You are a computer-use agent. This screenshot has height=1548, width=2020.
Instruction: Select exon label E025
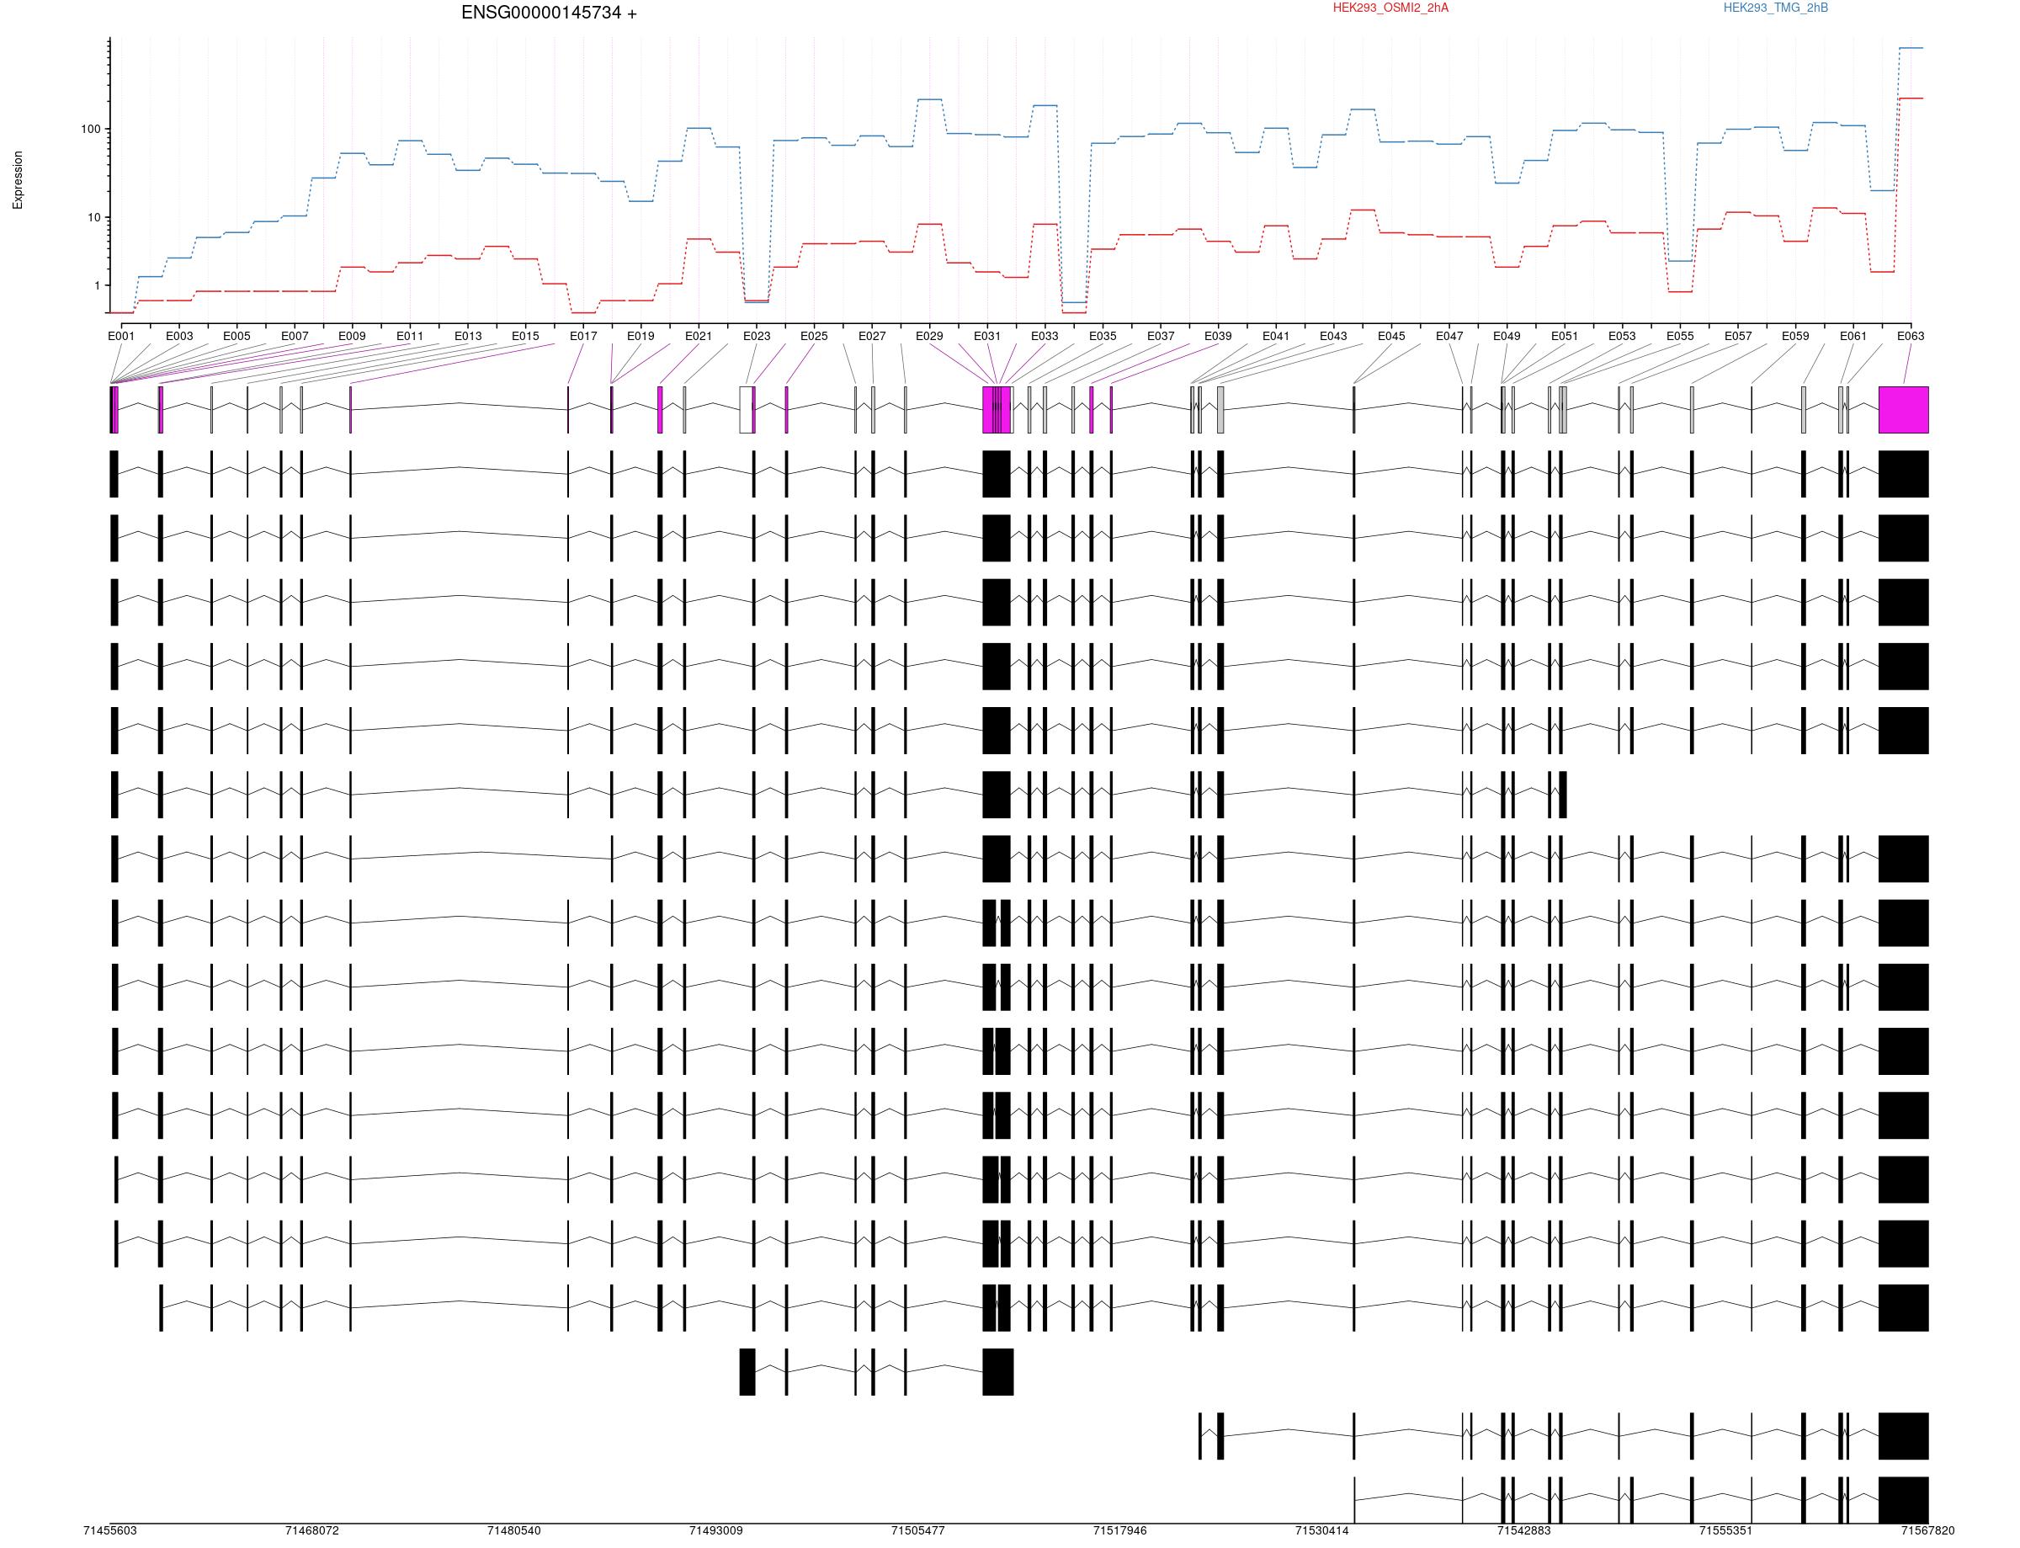pos(813,337)
